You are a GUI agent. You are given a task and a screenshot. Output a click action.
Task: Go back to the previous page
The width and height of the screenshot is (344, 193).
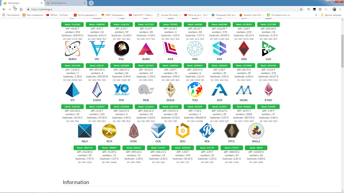(4, 9)
